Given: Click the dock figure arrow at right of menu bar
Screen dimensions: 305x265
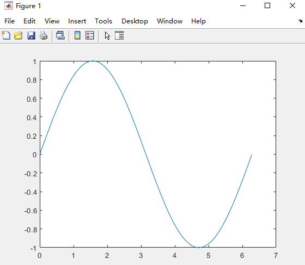Looking at the screenshot, I should [x=300, y=21].
